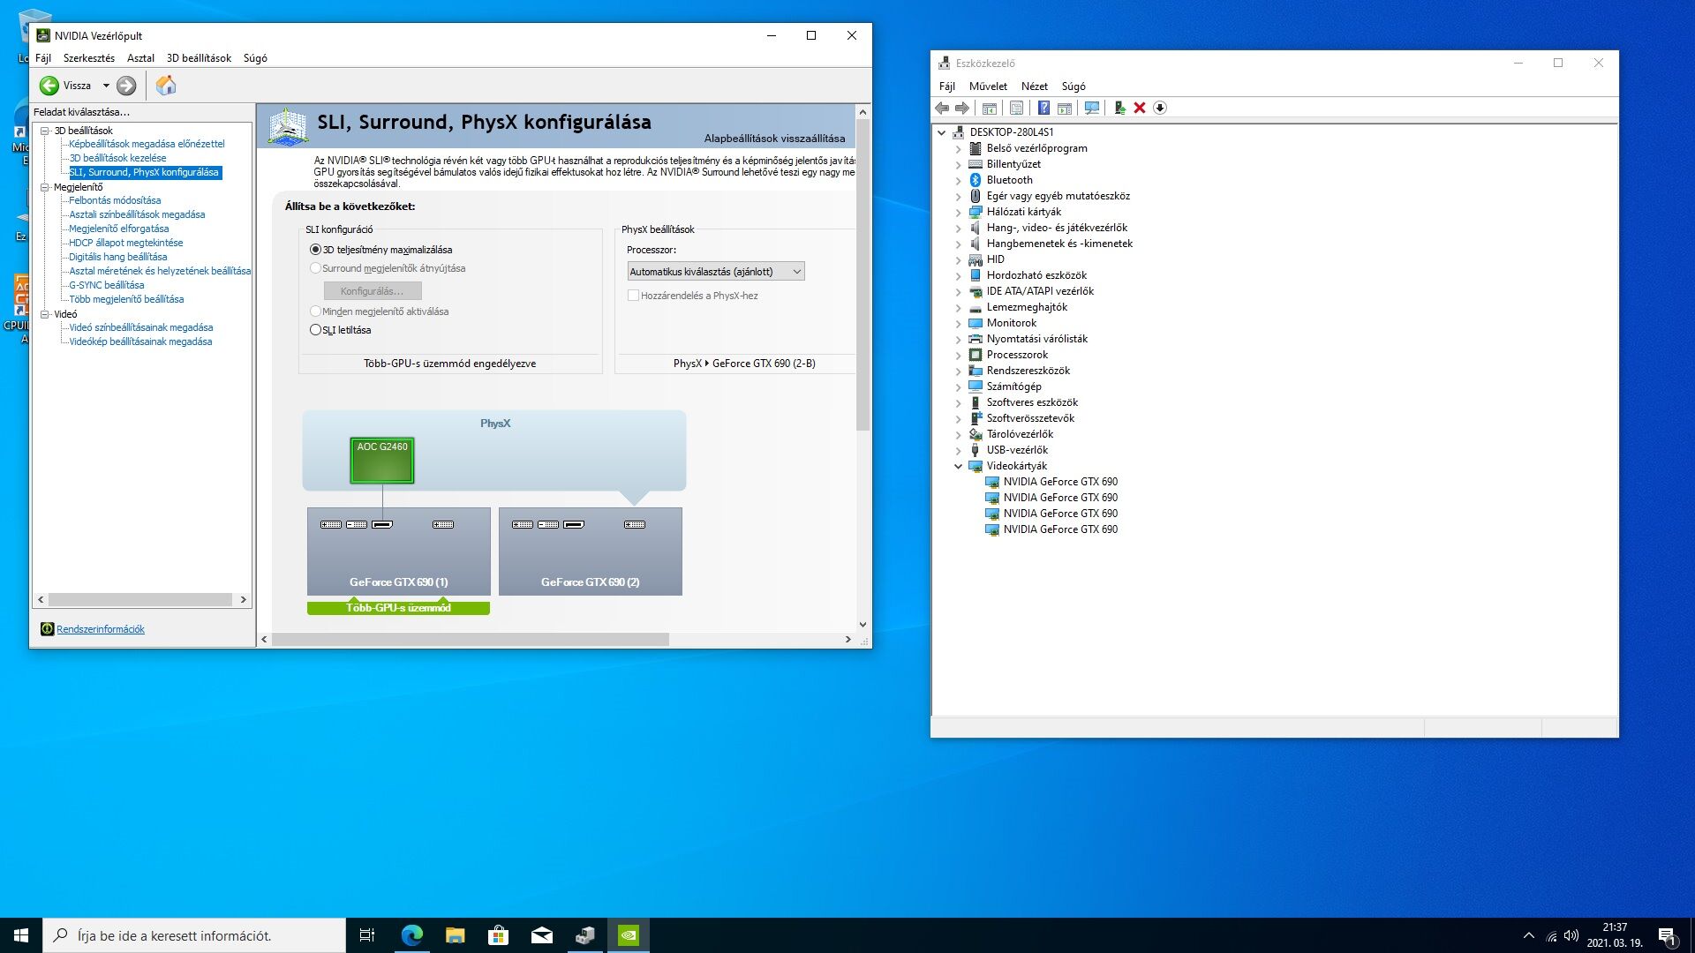Click the blue help question mark icon
This screenshot has width=1695, height=953.
(1043, 108)
